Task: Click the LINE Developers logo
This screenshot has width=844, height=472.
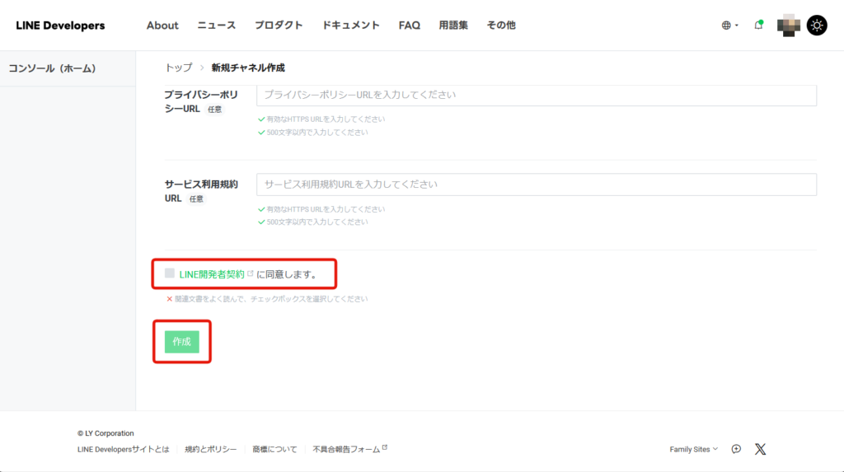Action: pyautogui.click(x=60, y=26)
